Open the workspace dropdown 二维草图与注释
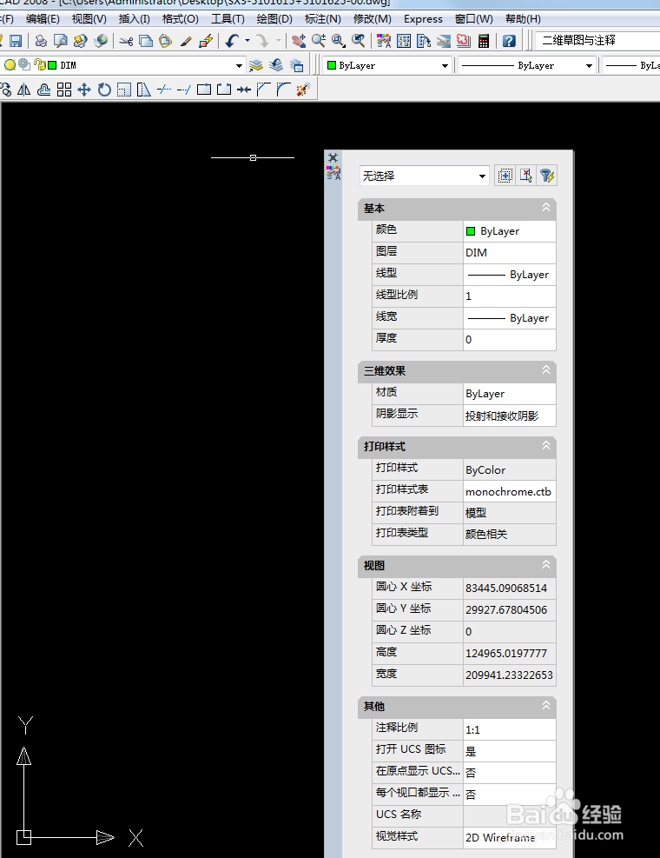The image size is (660, 858). (x=597, y=41)
